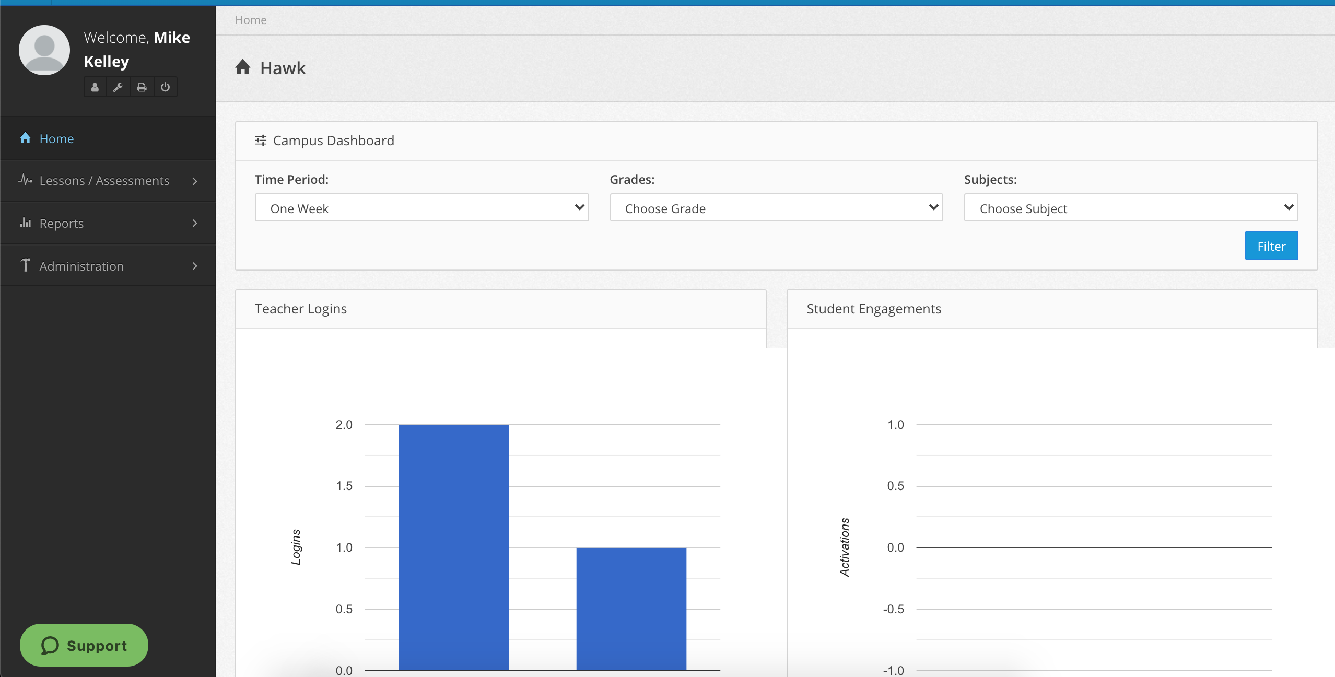Click the tallest bar in Teacher Logins chart

click(x=453, y=547)
